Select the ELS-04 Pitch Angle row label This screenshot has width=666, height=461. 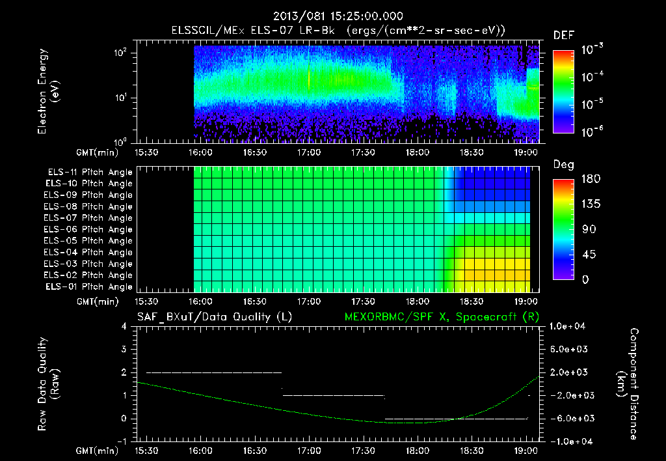(x=88, y=253)
